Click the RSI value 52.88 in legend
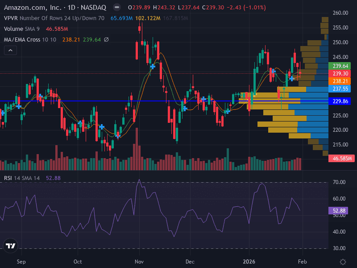This screenshot has height=268, width=357. pos(53,178)
